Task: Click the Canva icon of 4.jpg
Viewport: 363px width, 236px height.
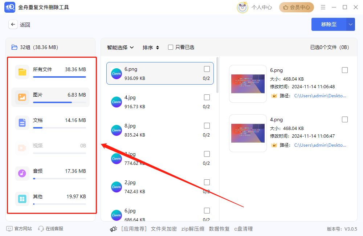Action: 117,102
